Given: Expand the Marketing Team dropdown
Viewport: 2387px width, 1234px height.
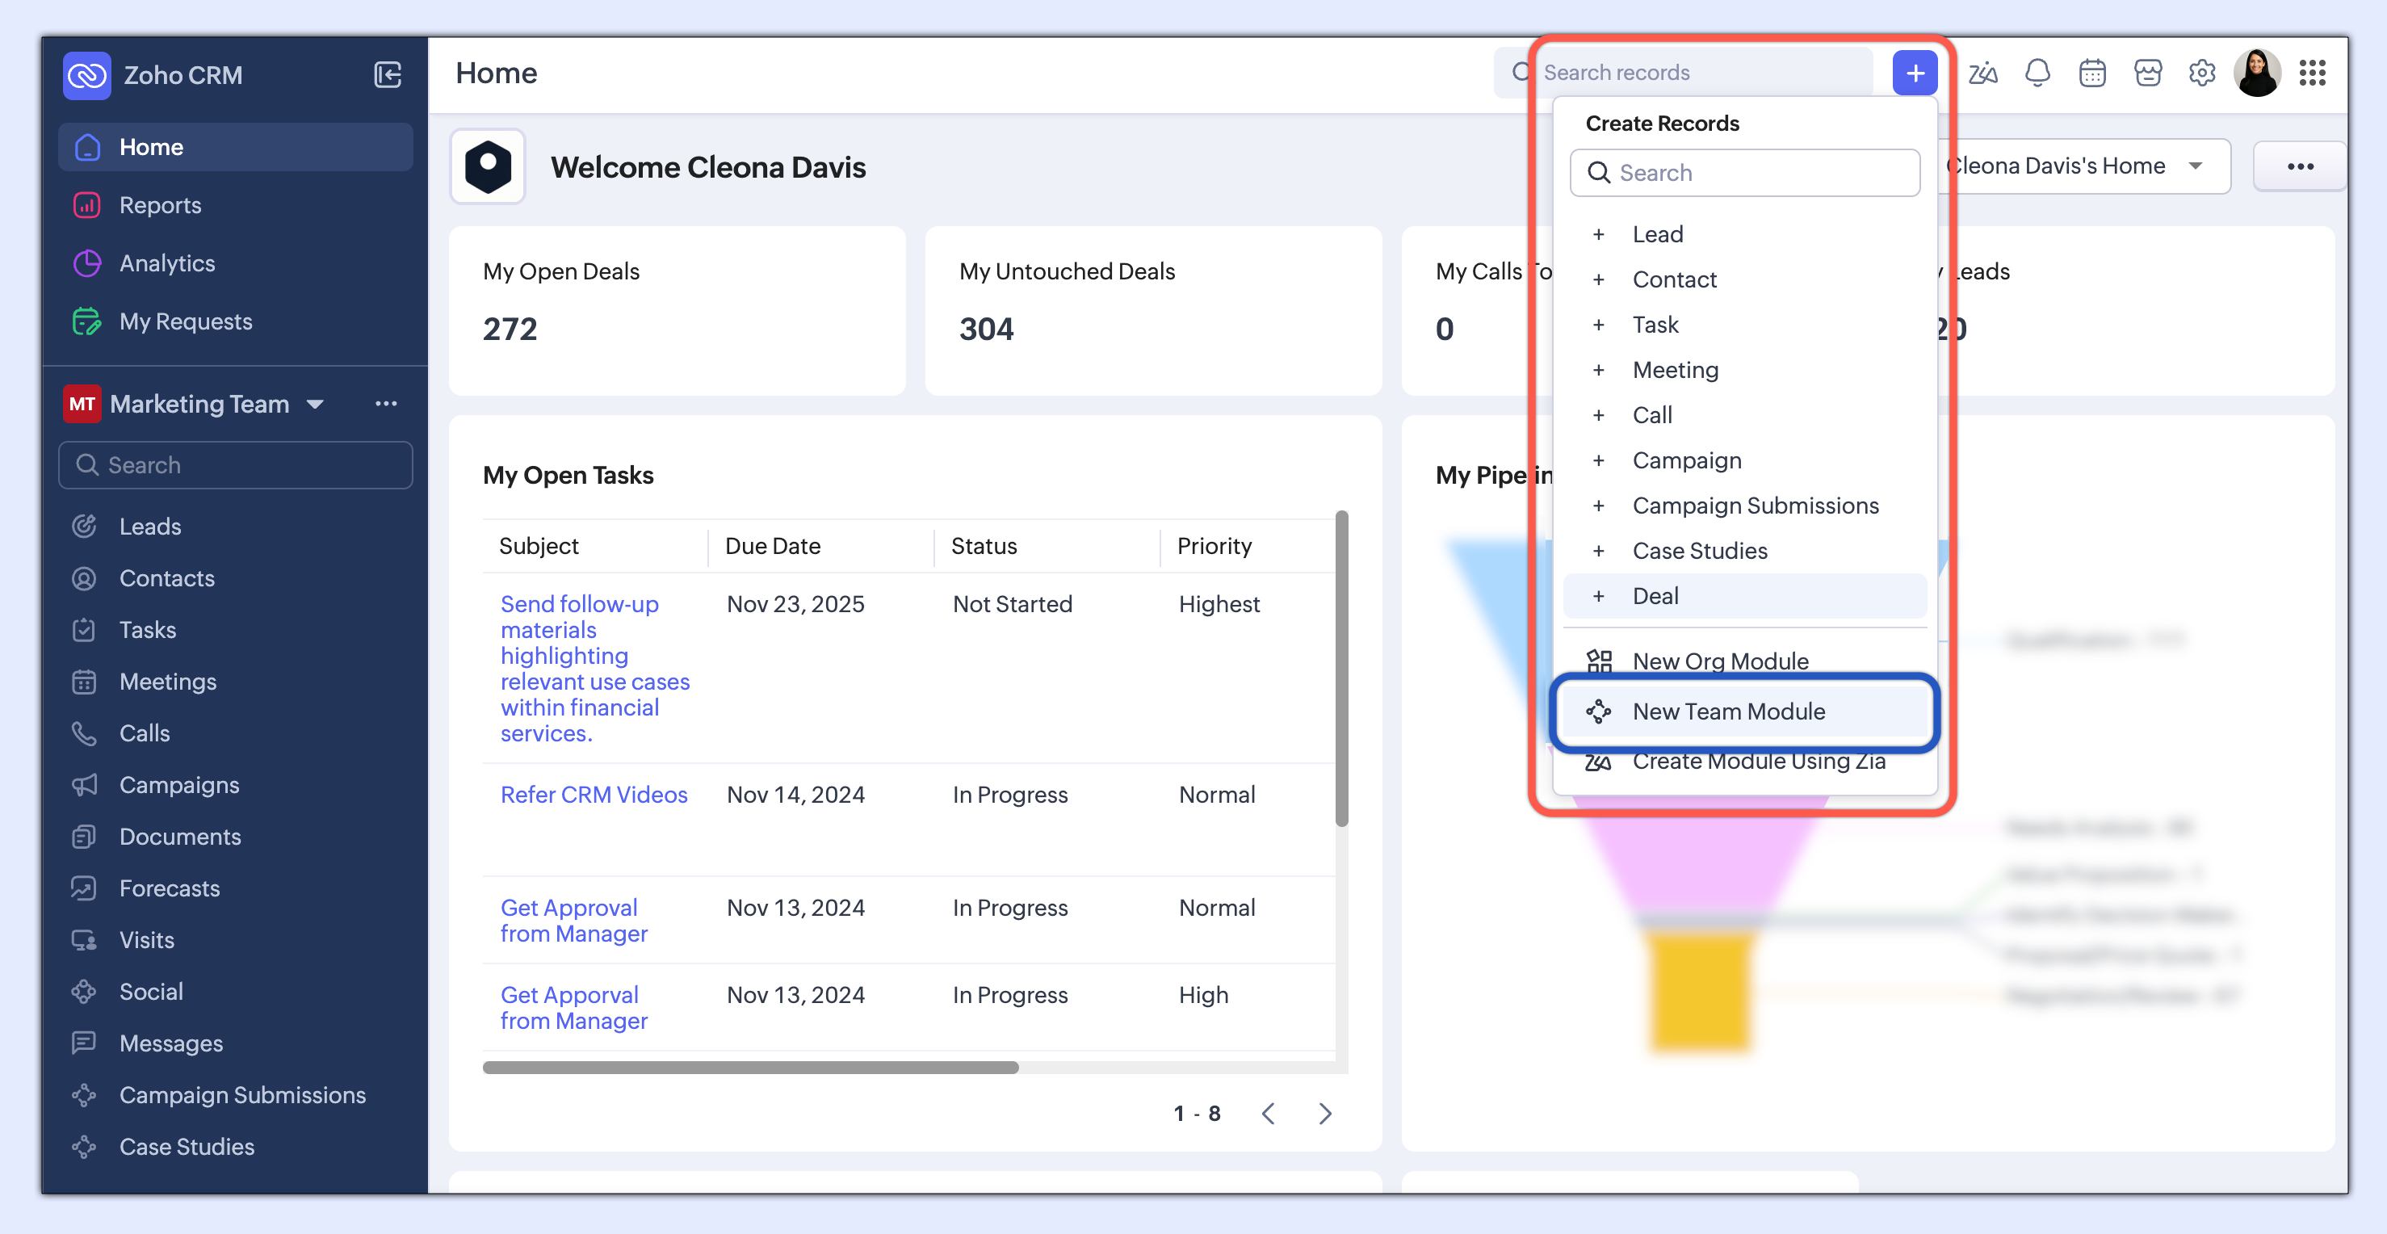Looking at the screenshot, I should tap(315, 405).
